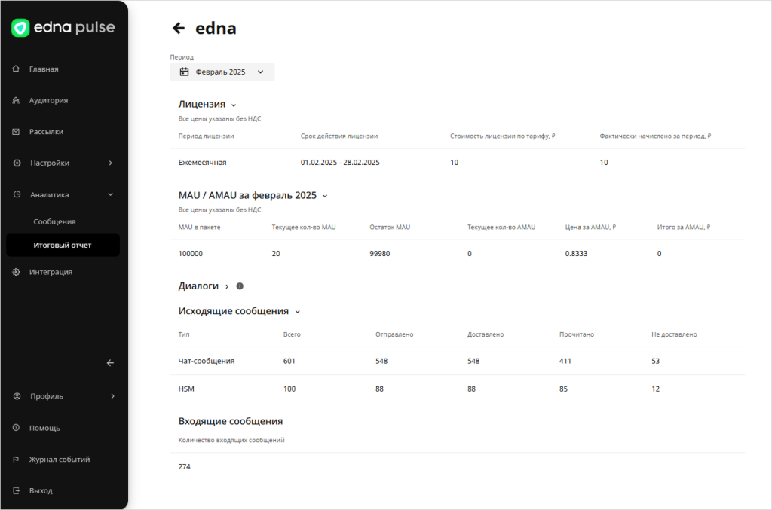
Task: Open the Сообщения analytics submenu item
Action: click(54, 221)
